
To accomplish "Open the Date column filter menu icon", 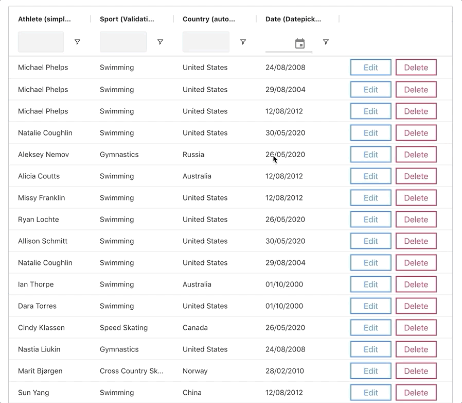I will pos(326,42).
